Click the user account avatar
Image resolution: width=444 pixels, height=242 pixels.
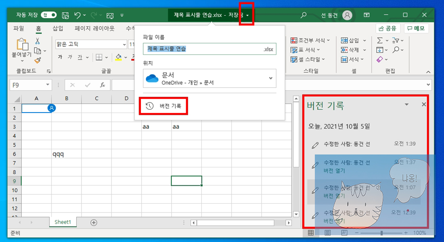pyautogui.click(x=347, y=15)
